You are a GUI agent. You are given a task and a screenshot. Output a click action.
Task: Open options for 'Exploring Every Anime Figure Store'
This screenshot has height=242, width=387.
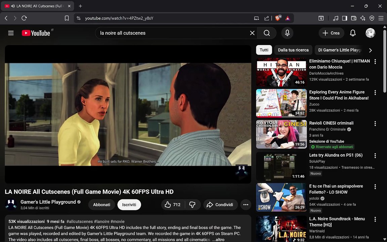pyautogui.click(x=375, y=93)
